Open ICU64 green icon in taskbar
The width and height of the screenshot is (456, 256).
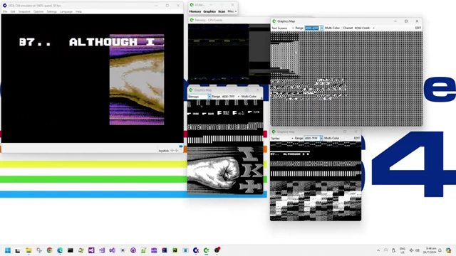(206, 250)
